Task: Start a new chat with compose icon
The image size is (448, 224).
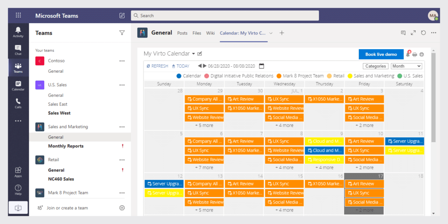Action: (x=122, y=16)
